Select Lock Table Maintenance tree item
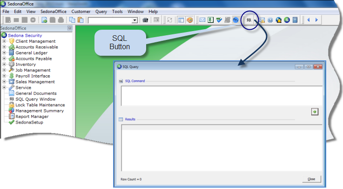Screen dimensions: 343x189 click(40, 105)
